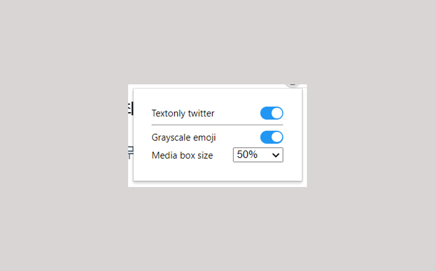Open the Media box size dropdown
The image size is (435, 271).
click(258, 155)
